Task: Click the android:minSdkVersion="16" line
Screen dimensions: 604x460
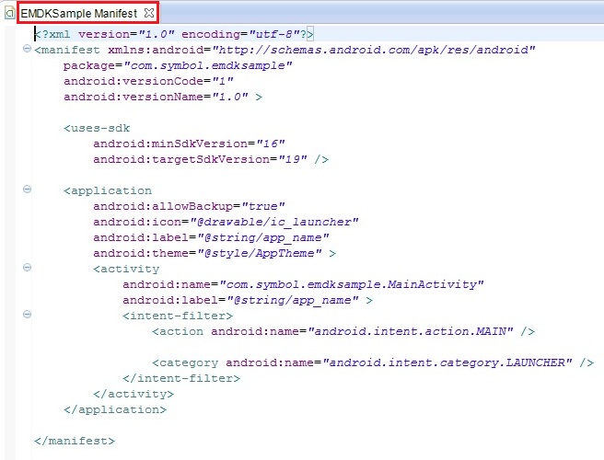Action: tap(189, 144)
